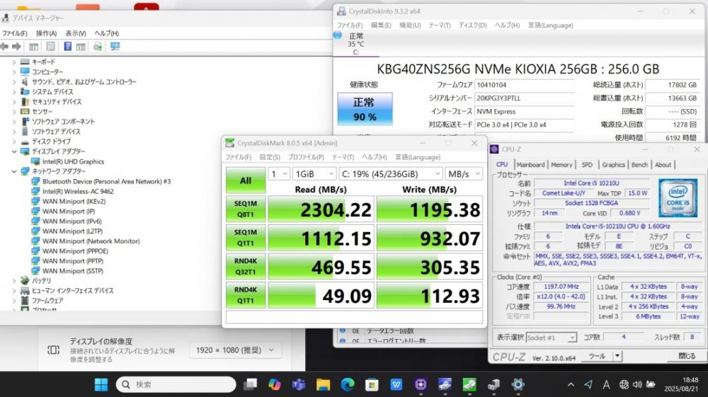Viewport: 708px width, 397px height.
Task: Open ファイル(F) menu in Device Manager
Action: pos(15,33)
